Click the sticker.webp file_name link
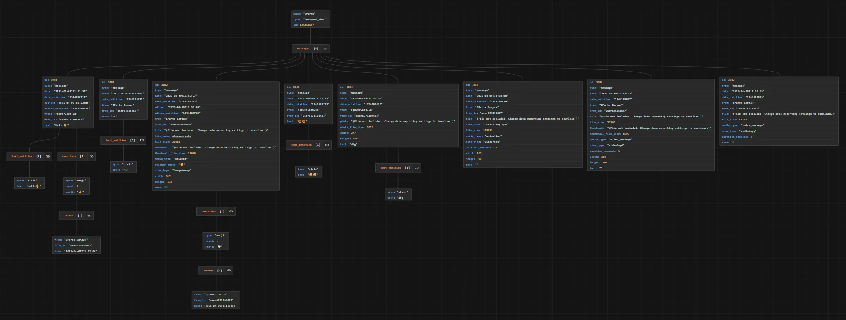Viewport: 846px width, 320px height. (182, 136)
